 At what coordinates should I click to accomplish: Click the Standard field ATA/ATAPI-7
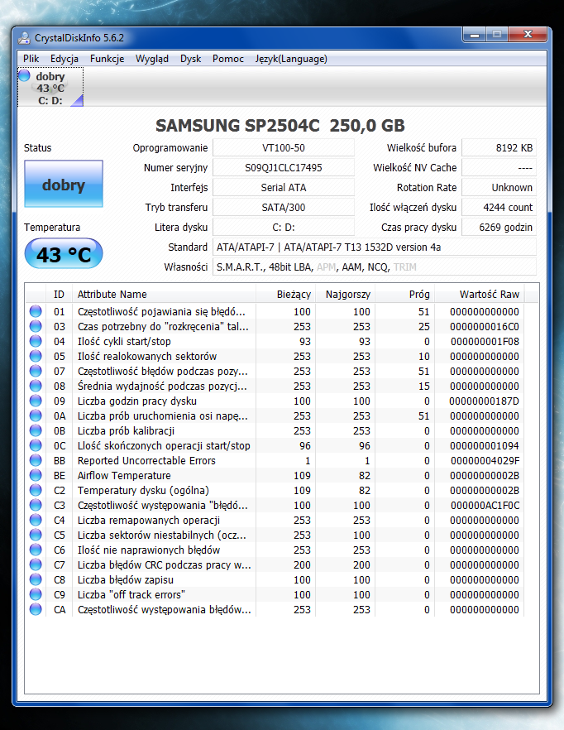tap(375, 247)
